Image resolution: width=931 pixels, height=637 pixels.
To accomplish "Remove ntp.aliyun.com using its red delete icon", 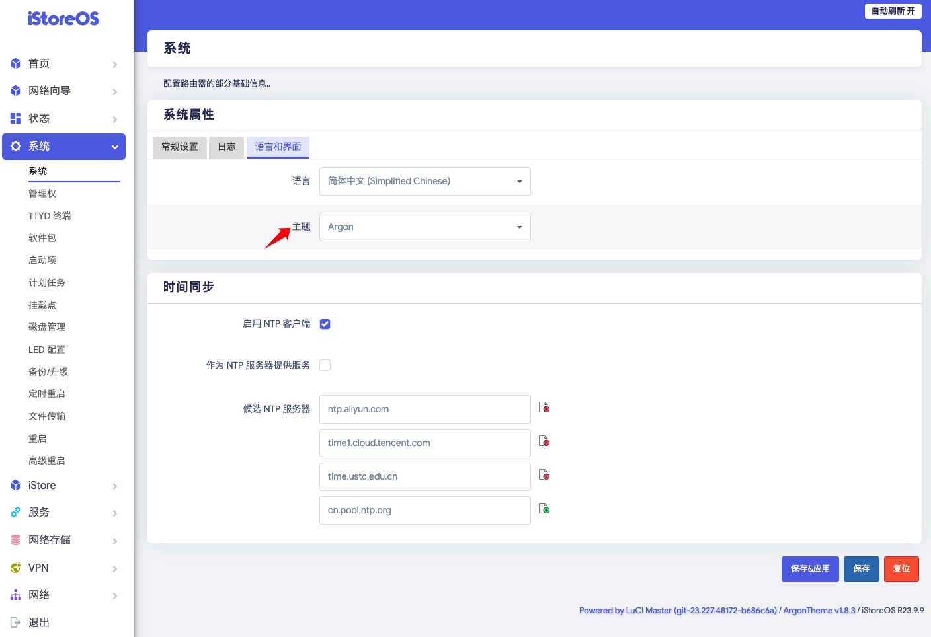I will coord(544,408).
